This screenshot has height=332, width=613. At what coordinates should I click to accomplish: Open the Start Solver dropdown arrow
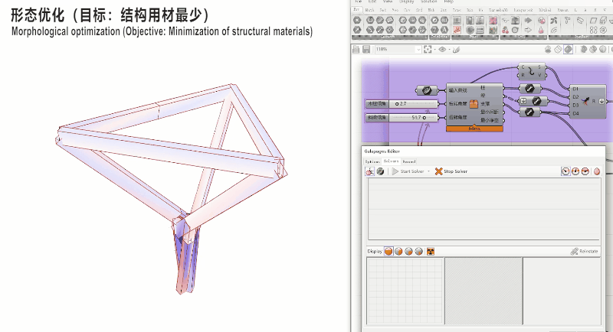pos(428,171)
